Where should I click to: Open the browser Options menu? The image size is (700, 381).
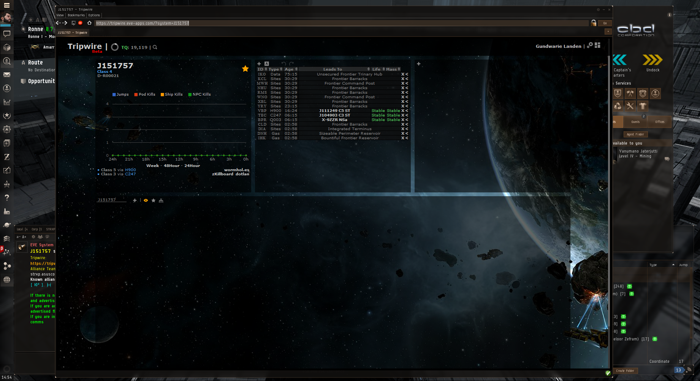click(x=94, y=15)
